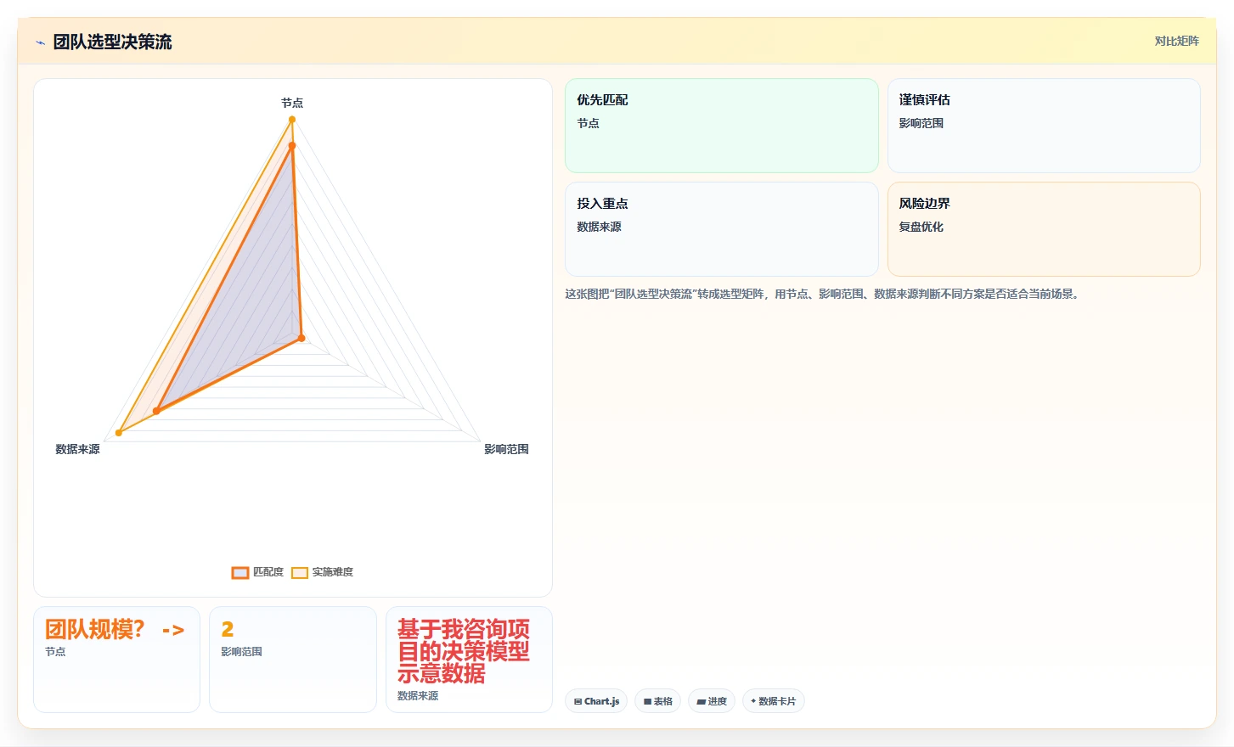Select the 风险边界 card
The height and width of the screenshot is (747, 1234).
tap(1044, 229)
